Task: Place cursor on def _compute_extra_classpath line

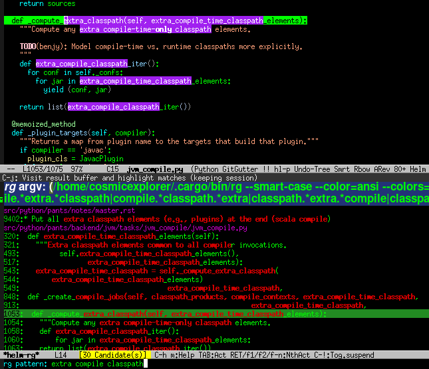Action: pos(156,21)
